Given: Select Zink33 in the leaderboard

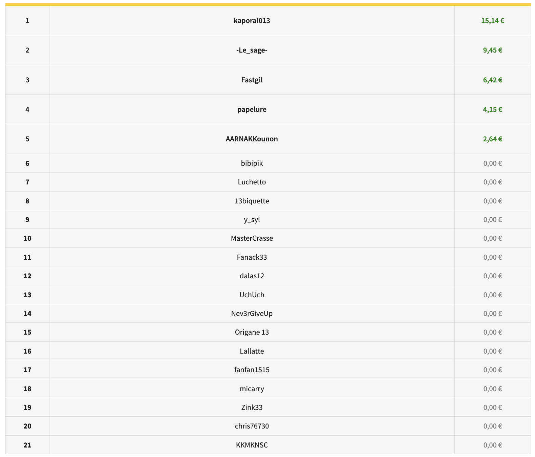Looking at the screenshot, I should (252, 407).
